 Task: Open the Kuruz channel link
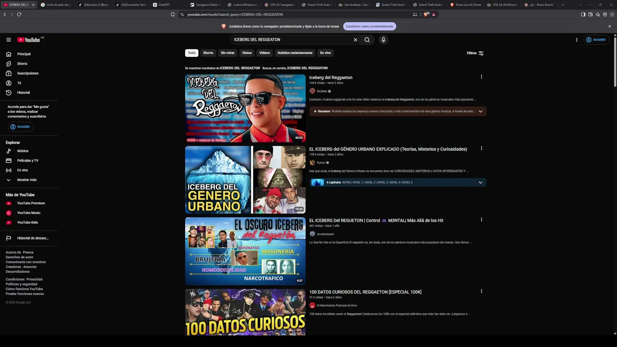click(x=321, y=163)
